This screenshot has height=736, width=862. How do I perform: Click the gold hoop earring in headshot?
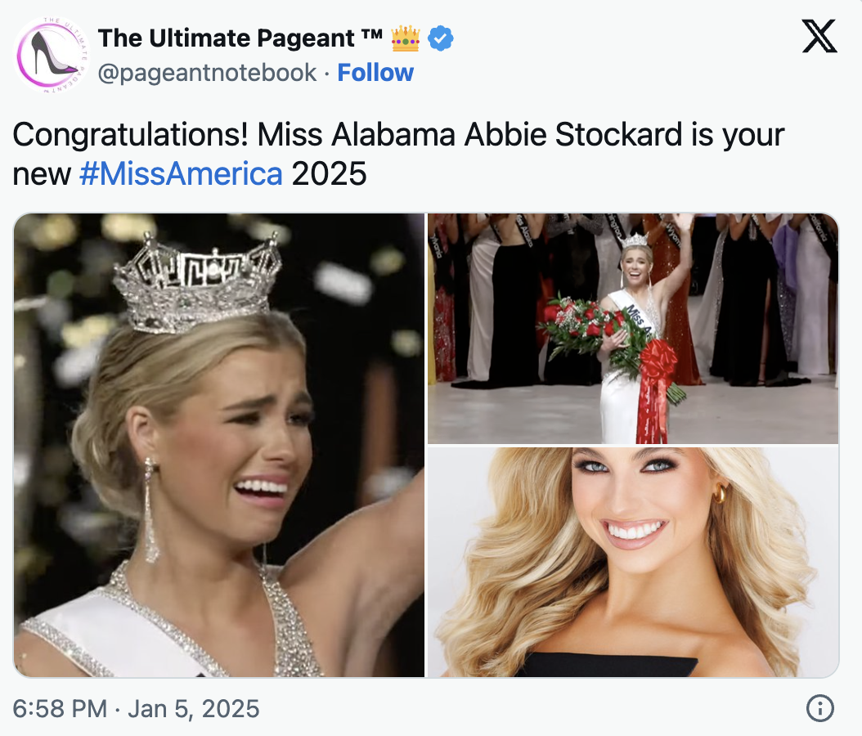[x=721, y=492]
